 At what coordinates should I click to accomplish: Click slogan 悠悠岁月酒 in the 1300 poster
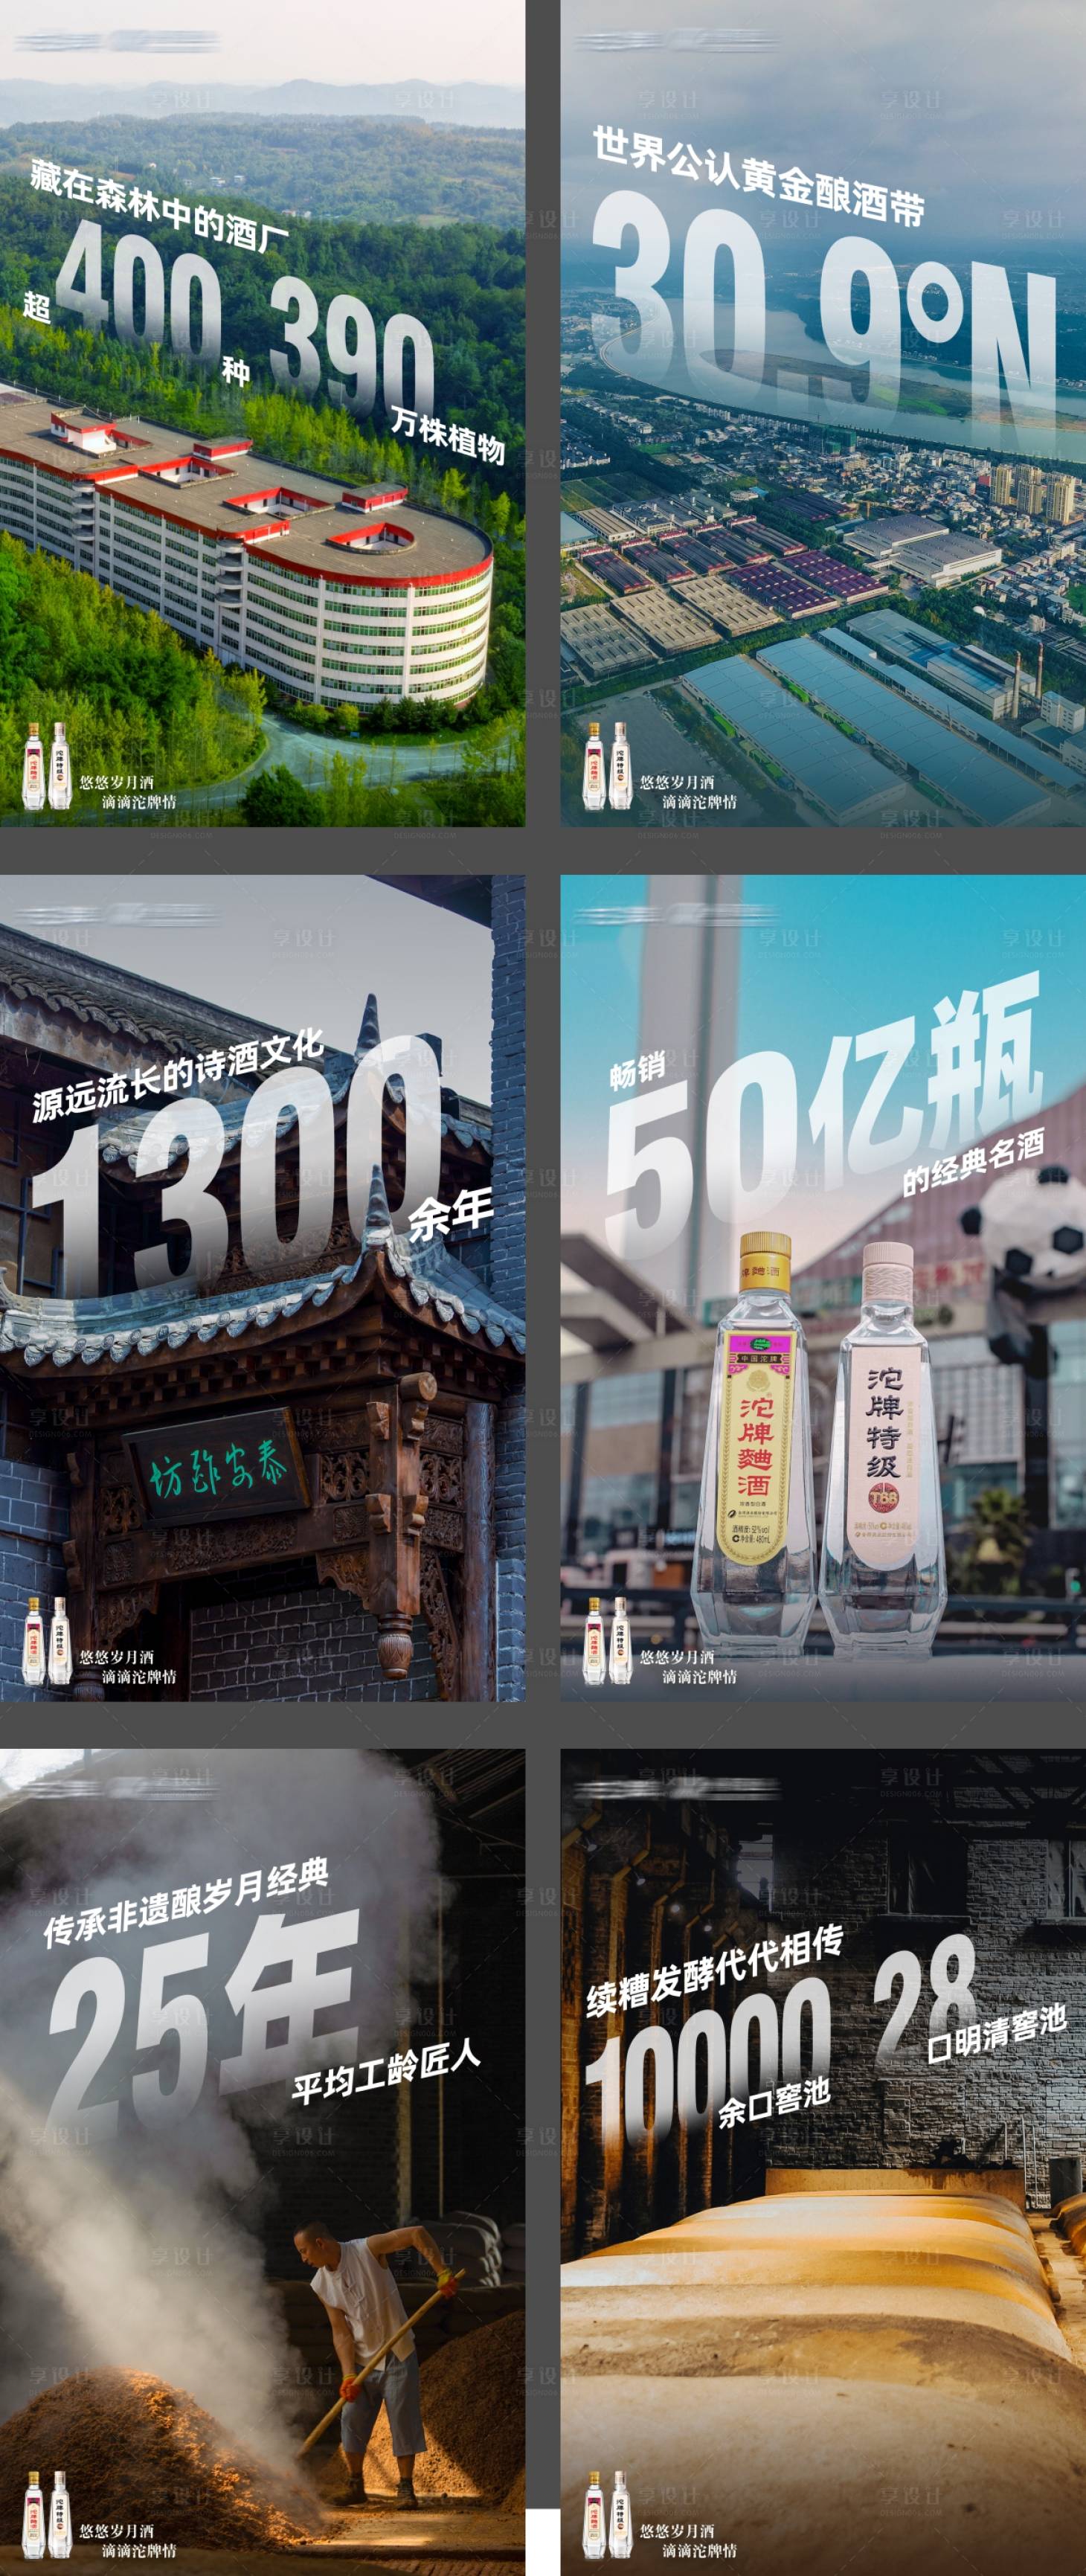[x=117, y=1657]
